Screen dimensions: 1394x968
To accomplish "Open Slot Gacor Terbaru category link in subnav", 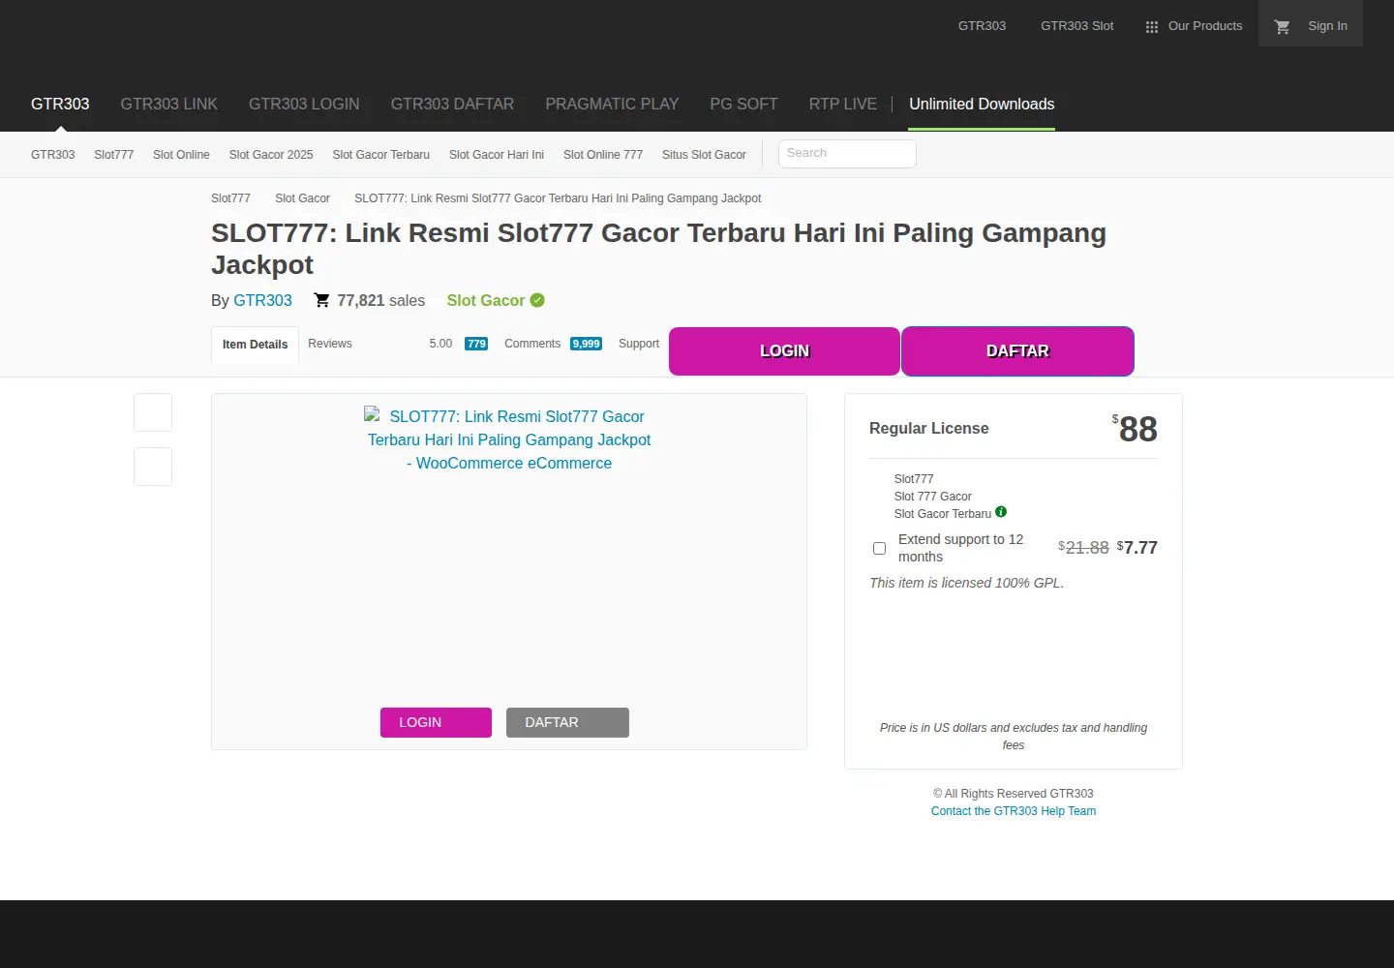I will point(381,155).
